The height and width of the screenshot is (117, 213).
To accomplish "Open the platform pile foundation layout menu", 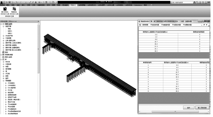I will point(165,25).
